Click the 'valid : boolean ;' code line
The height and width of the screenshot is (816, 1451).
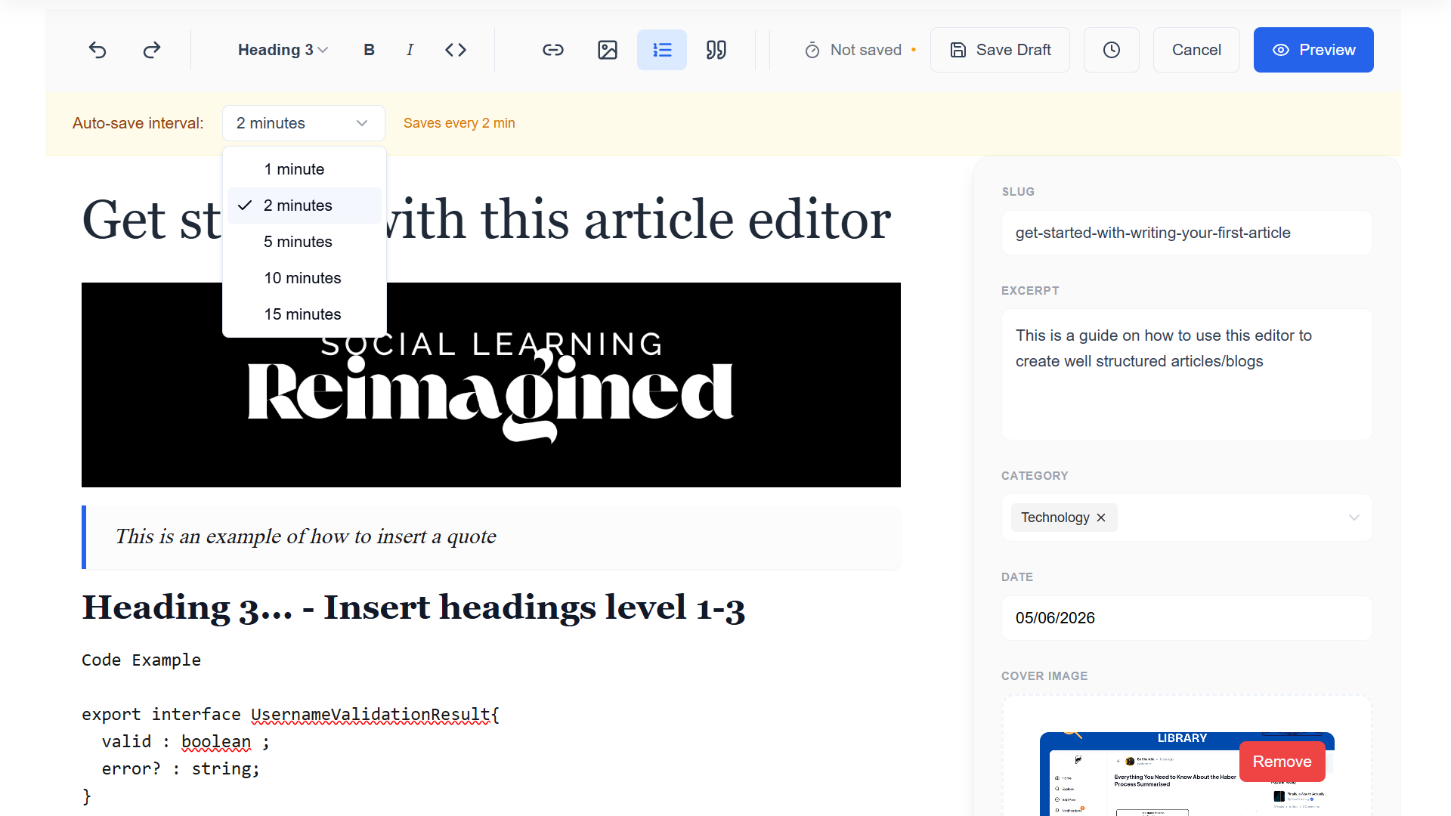click(186, 742)
